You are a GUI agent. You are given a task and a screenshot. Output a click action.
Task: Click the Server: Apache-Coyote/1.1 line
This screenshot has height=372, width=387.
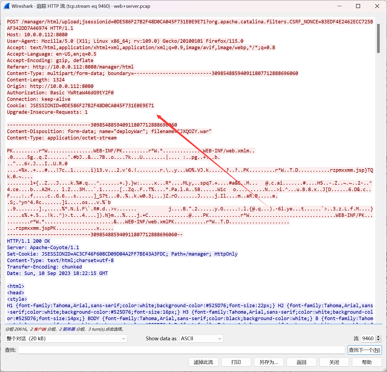click(43, 248)
